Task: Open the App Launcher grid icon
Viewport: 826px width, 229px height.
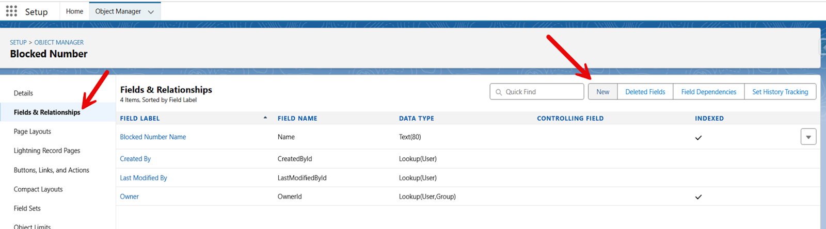Action: click(x=11, y=11)
